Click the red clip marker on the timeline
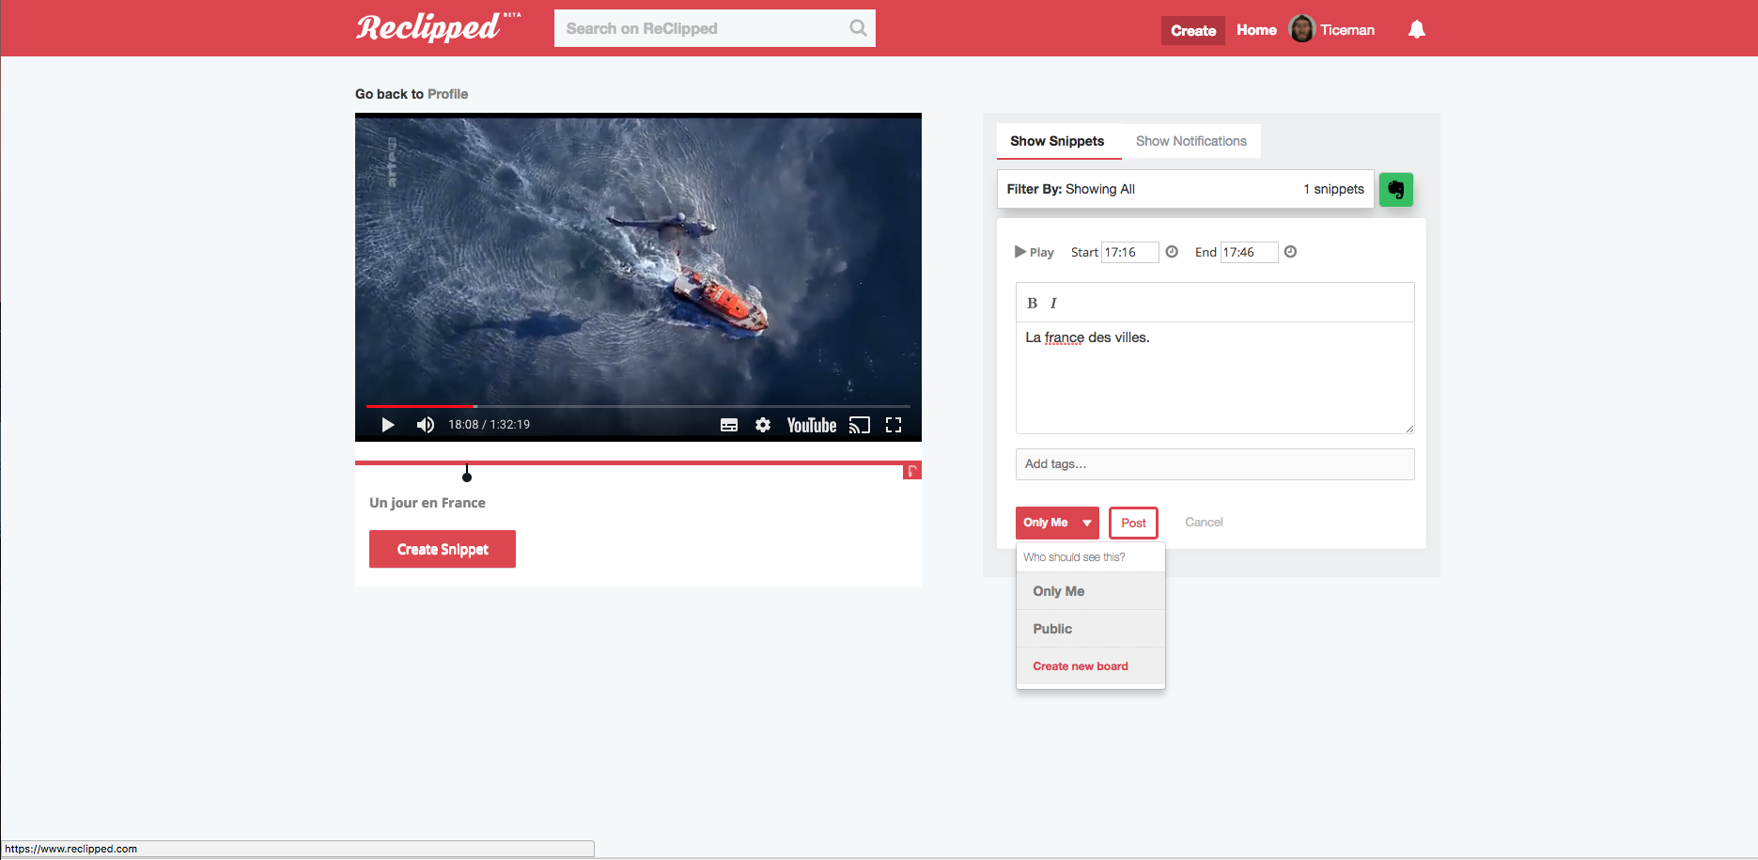Image resolution: width=1758 pixels, height=860 pixels. click(x=911, y=471)
